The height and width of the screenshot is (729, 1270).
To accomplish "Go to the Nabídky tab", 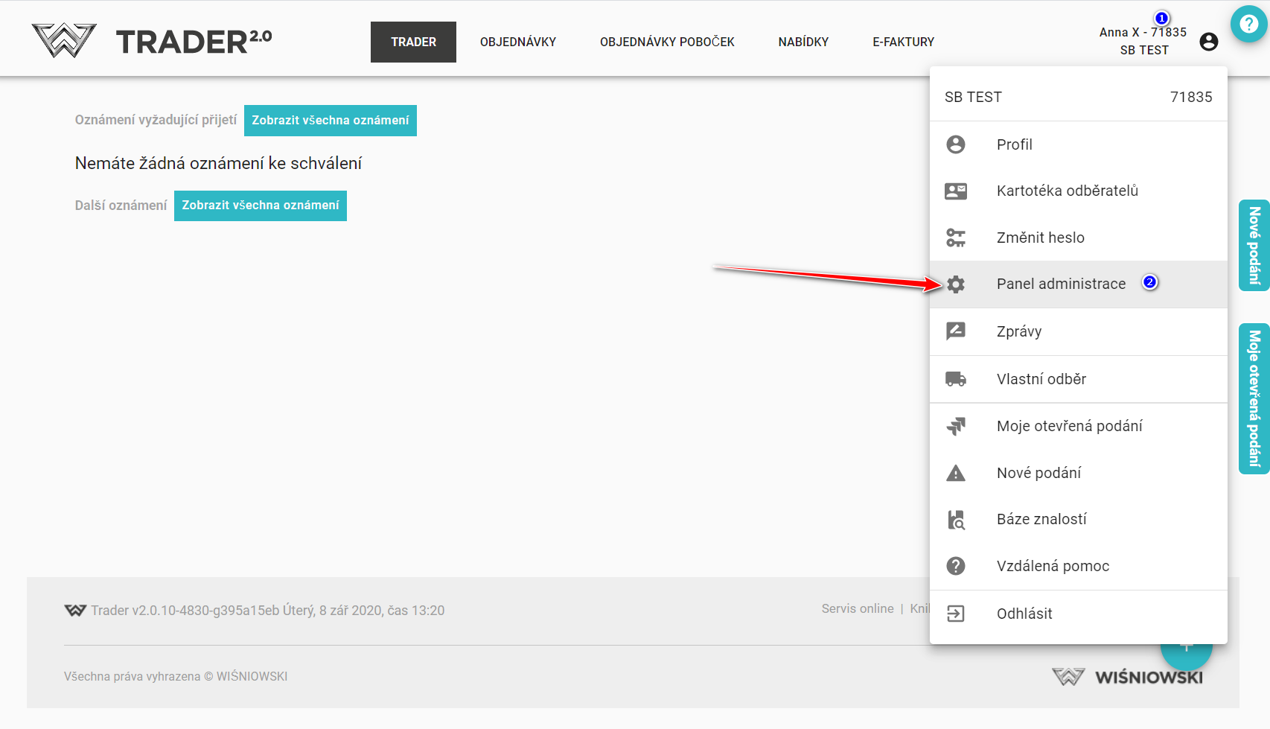I will [803, 42].
